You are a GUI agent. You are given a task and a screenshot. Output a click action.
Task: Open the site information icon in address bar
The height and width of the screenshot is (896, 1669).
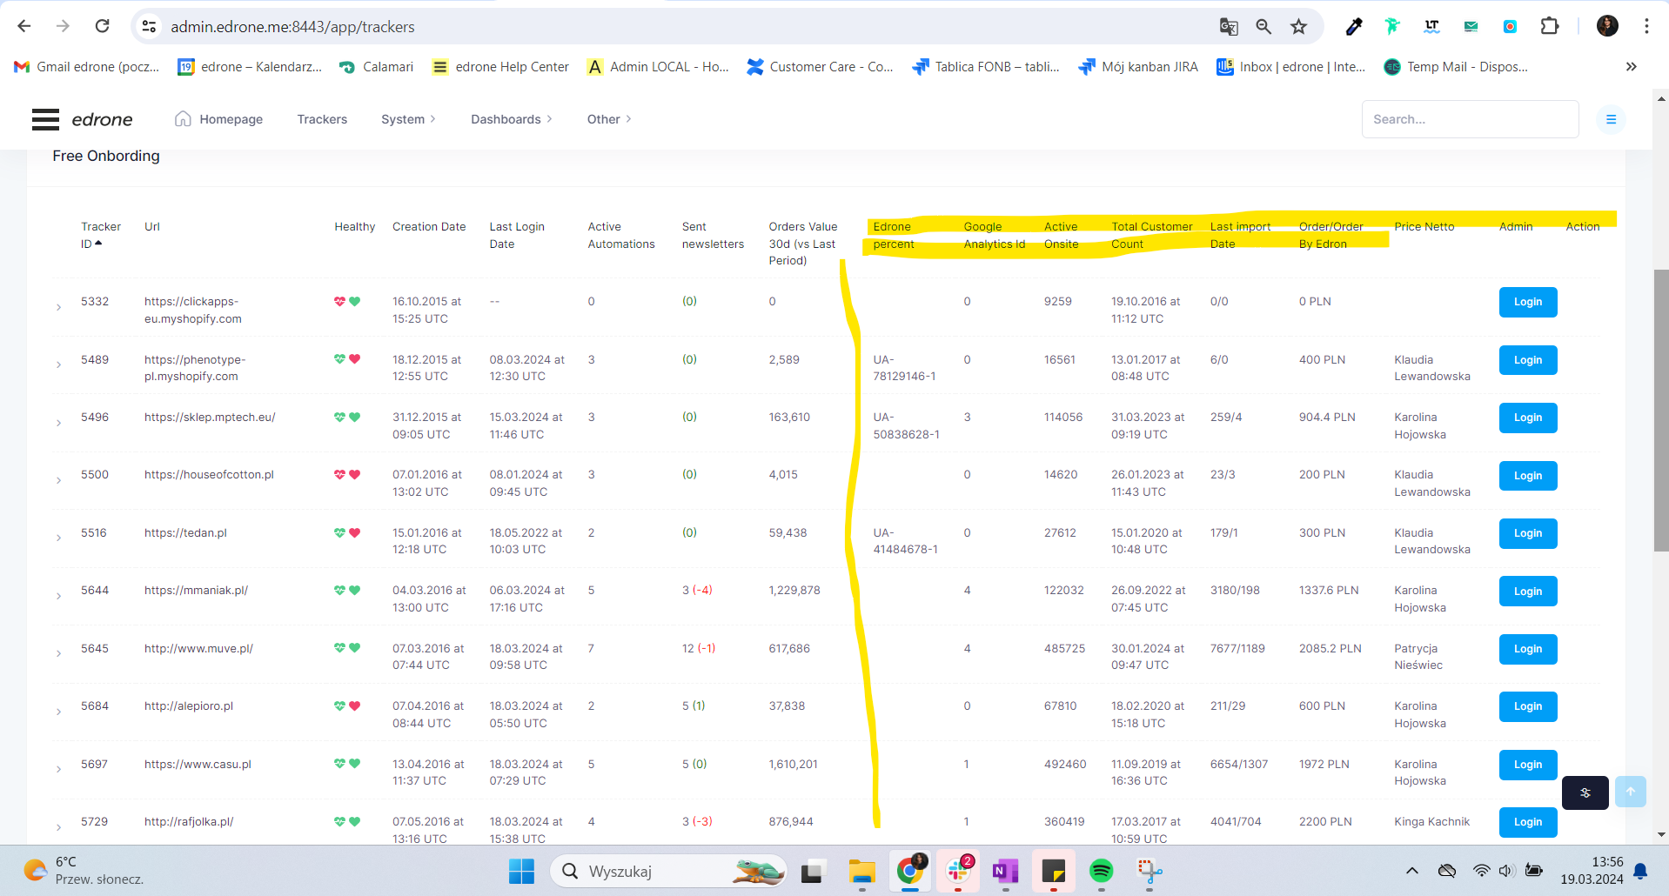pos(150,27)
